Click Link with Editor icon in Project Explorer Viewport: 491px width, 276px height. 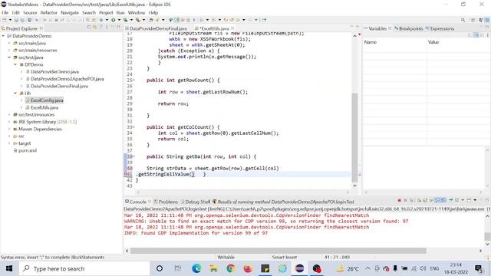(95, 28)
